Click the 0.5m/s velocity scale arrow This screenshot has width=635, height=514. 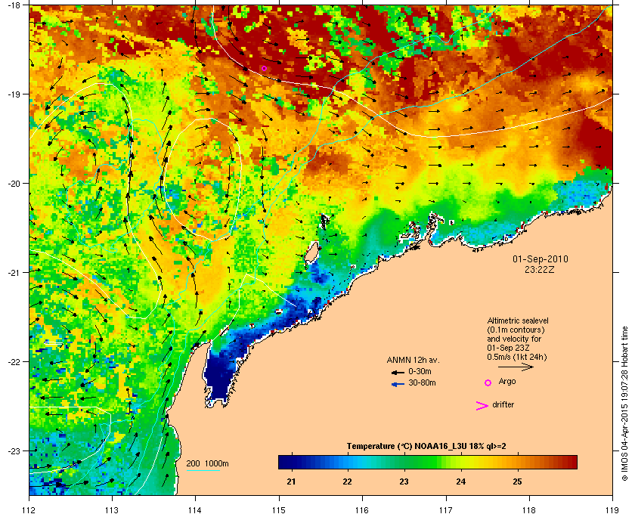pos(516,367)
